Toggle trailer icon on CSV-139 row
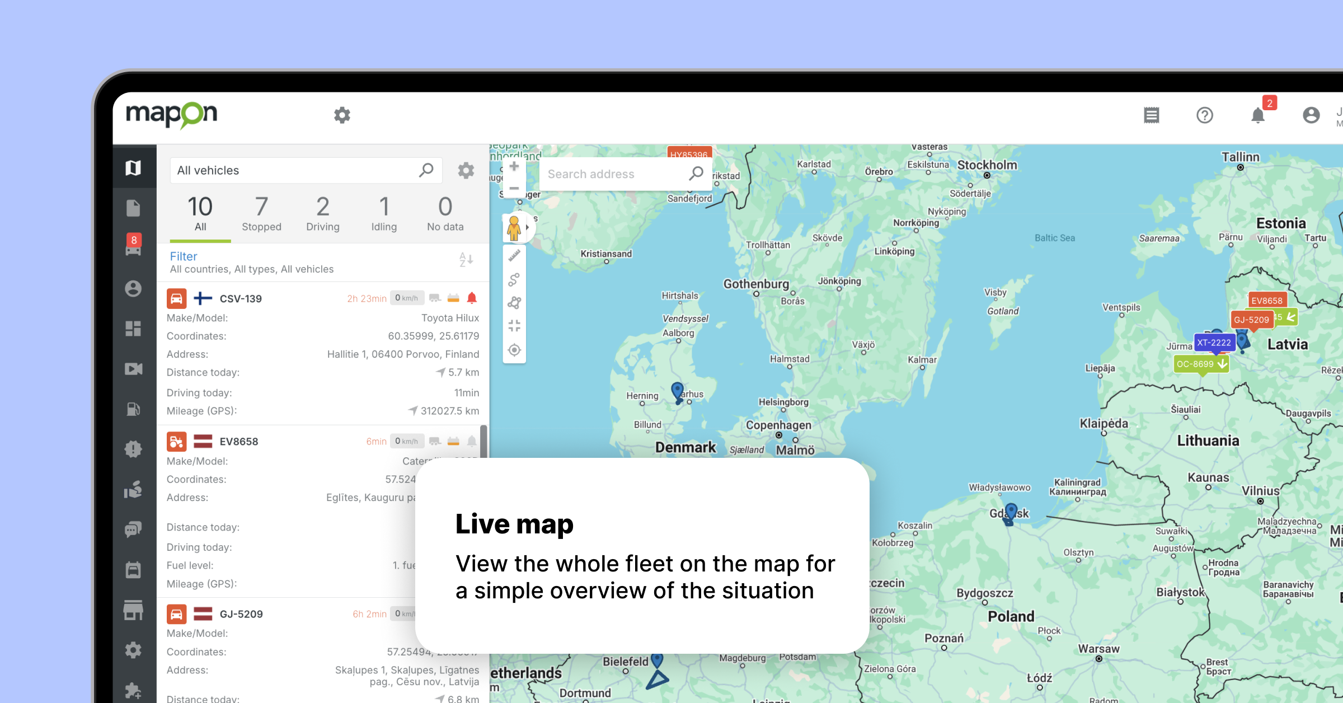 435,298
